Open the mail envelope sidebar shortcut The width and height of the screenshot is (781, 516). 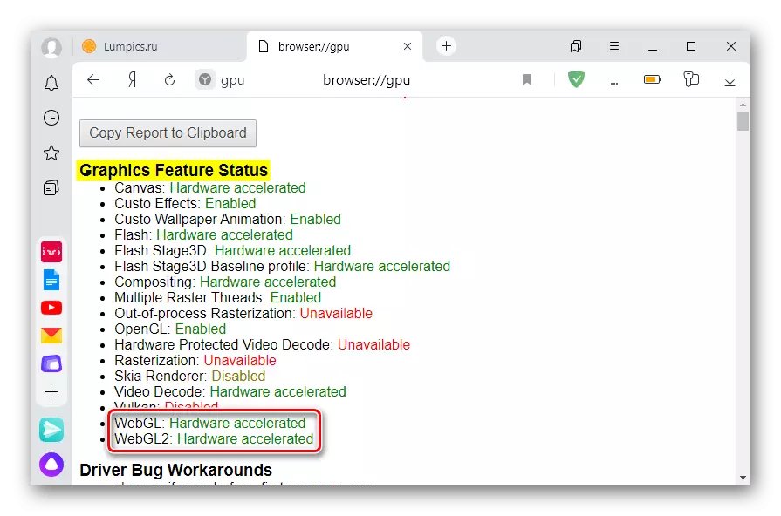pyautogui.click(x=51, y=336)
